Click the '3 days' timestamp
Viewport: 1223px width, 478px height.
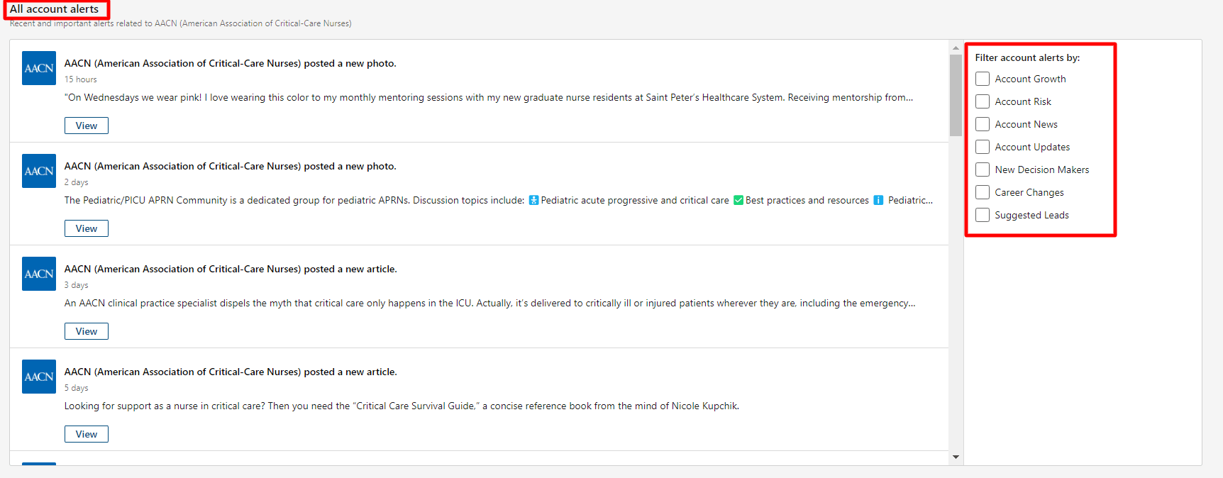76,285
